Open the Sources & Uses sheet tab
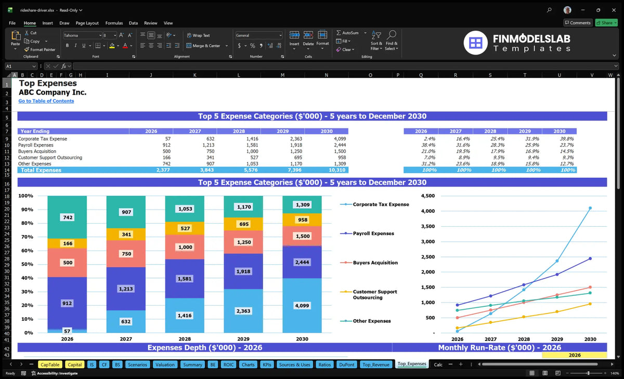 pos(295,364)
